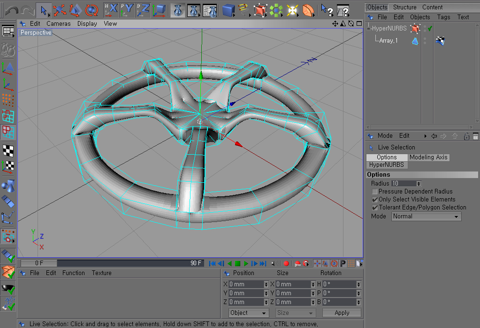The image size is (480, 328).
Task: Switch to Model mode
Action: [8, 68]
